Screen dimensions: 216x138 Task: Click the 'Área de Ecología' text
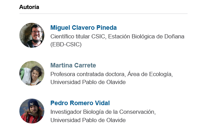149,74
